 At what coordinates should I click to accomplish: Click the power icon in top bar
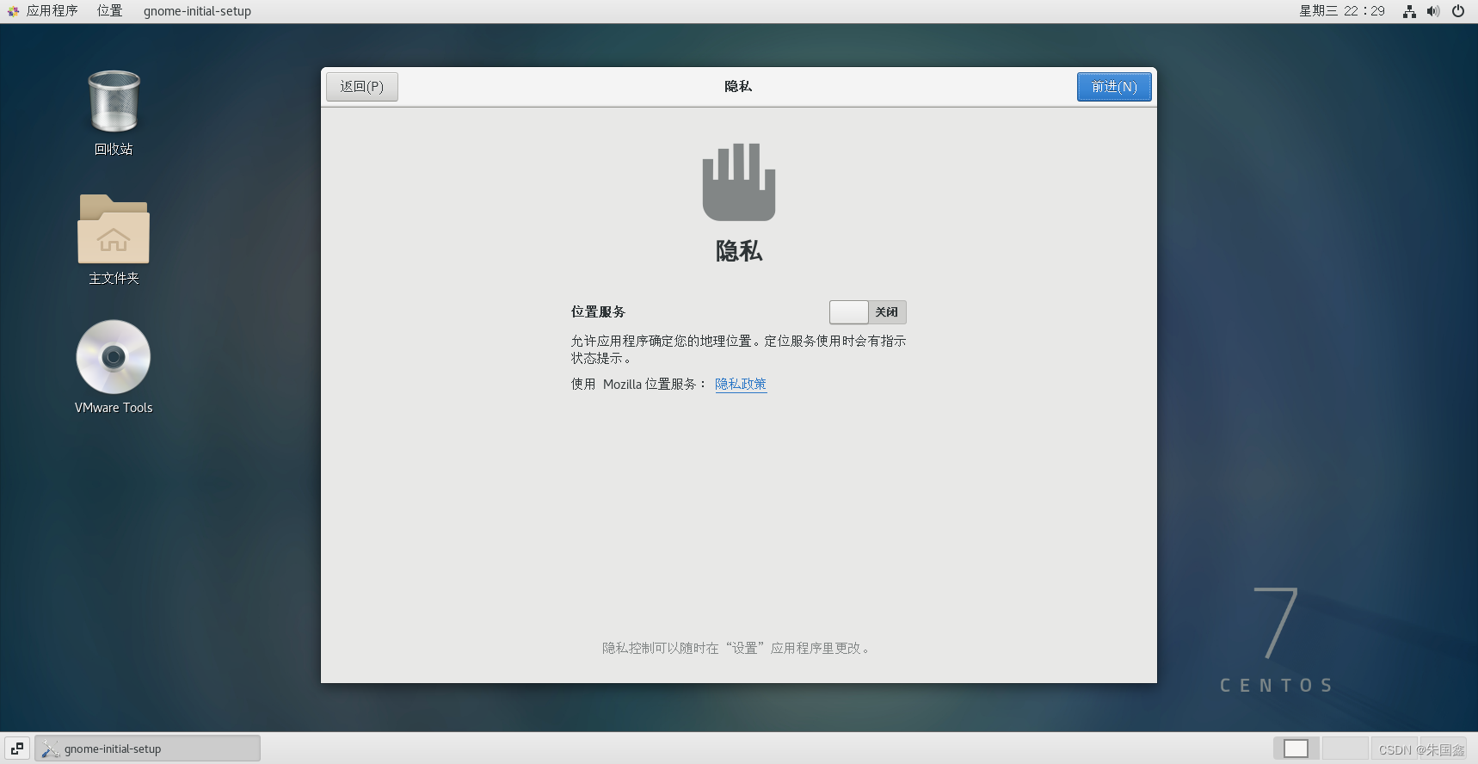[x=1458, y=11]
